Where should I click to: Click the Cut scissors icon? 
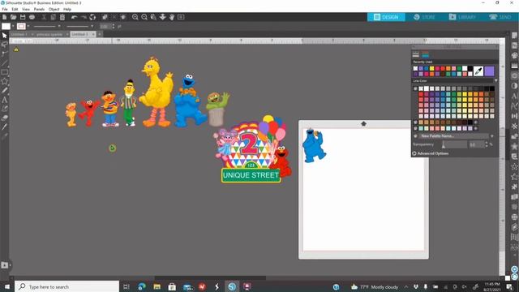click(44, 17)
